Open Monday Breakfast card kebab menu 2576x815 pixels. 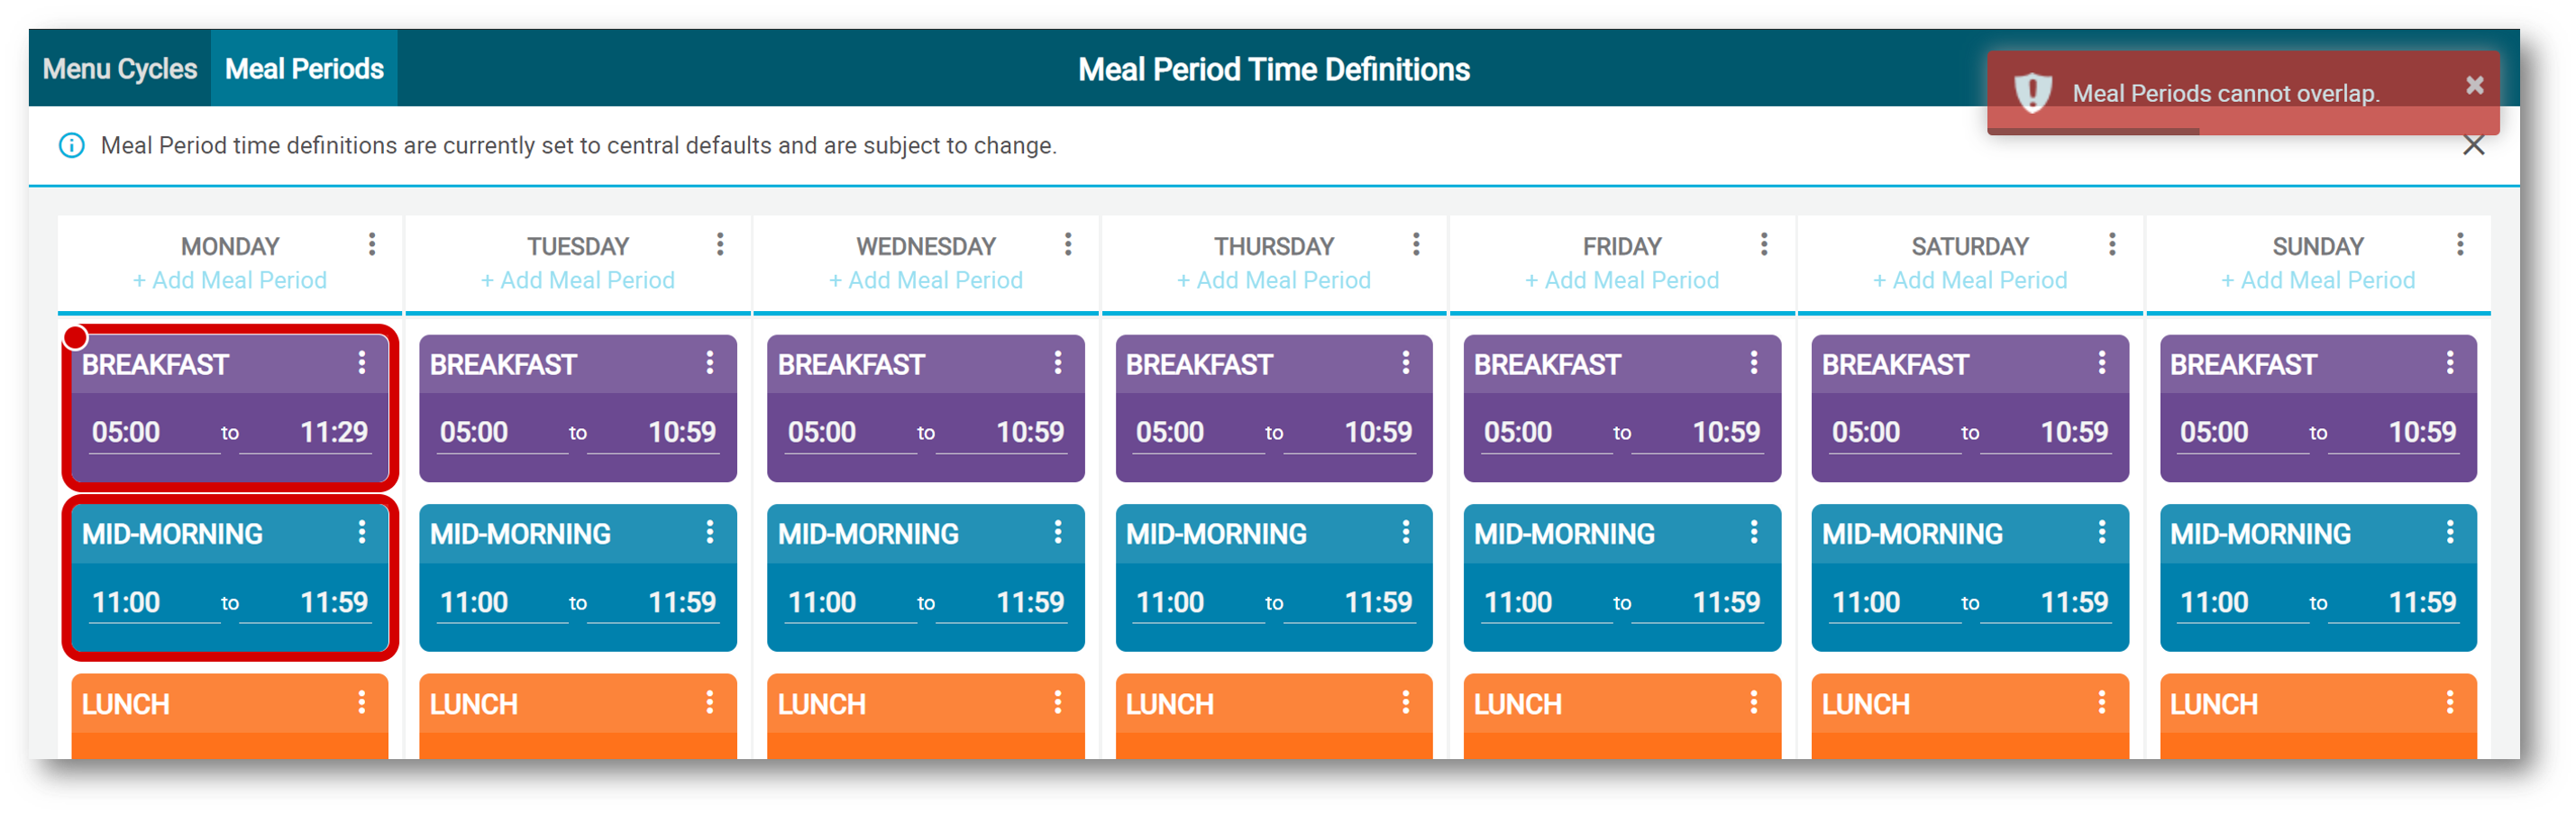[362, 363]
